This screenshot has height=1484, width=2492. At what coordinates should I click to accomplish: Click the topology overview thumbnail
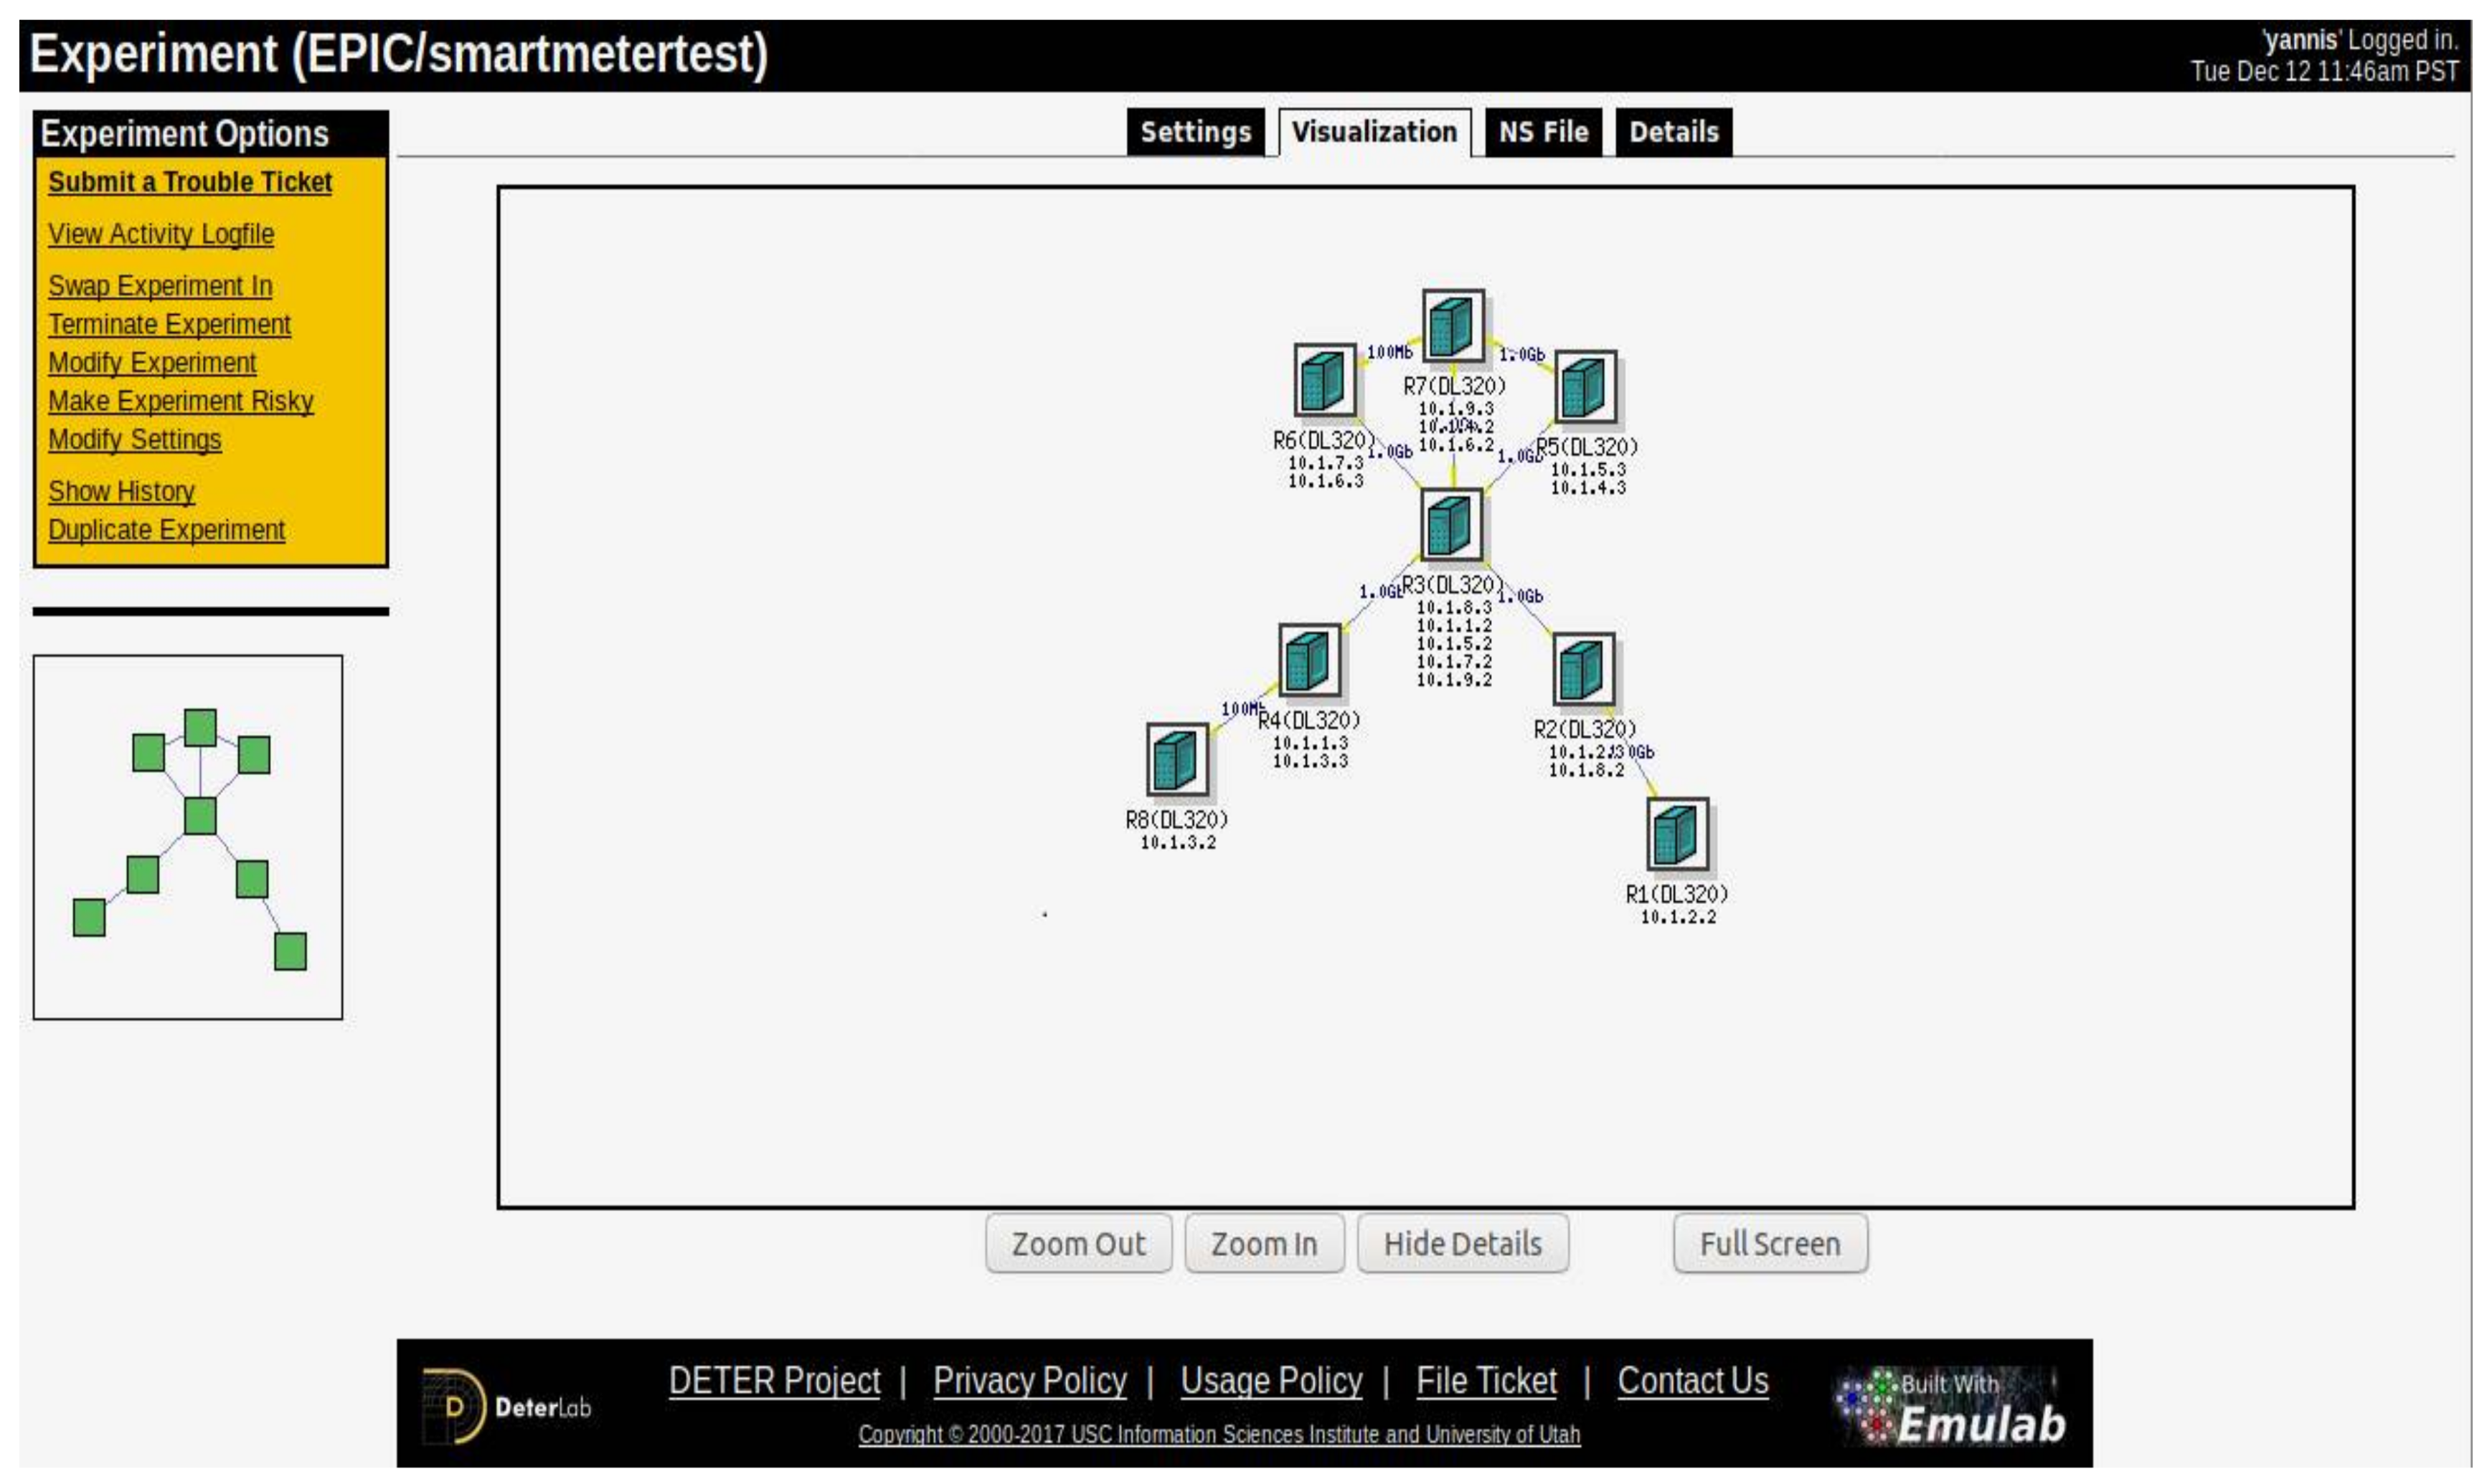[x=188, y=837]
